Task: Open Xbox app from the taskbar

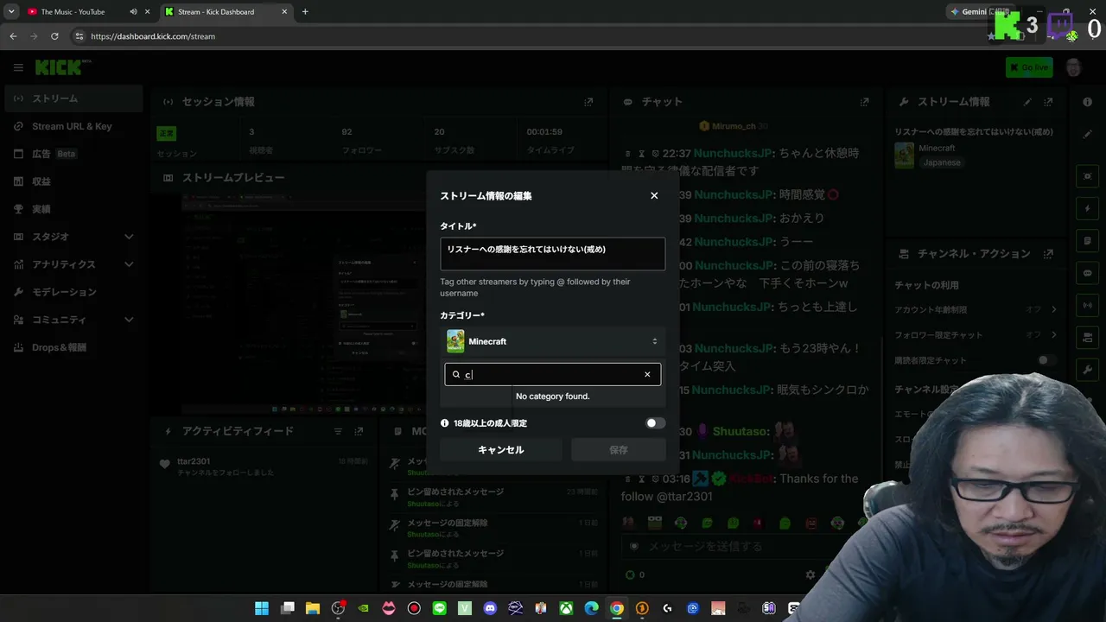Action: tap(566, 608)
